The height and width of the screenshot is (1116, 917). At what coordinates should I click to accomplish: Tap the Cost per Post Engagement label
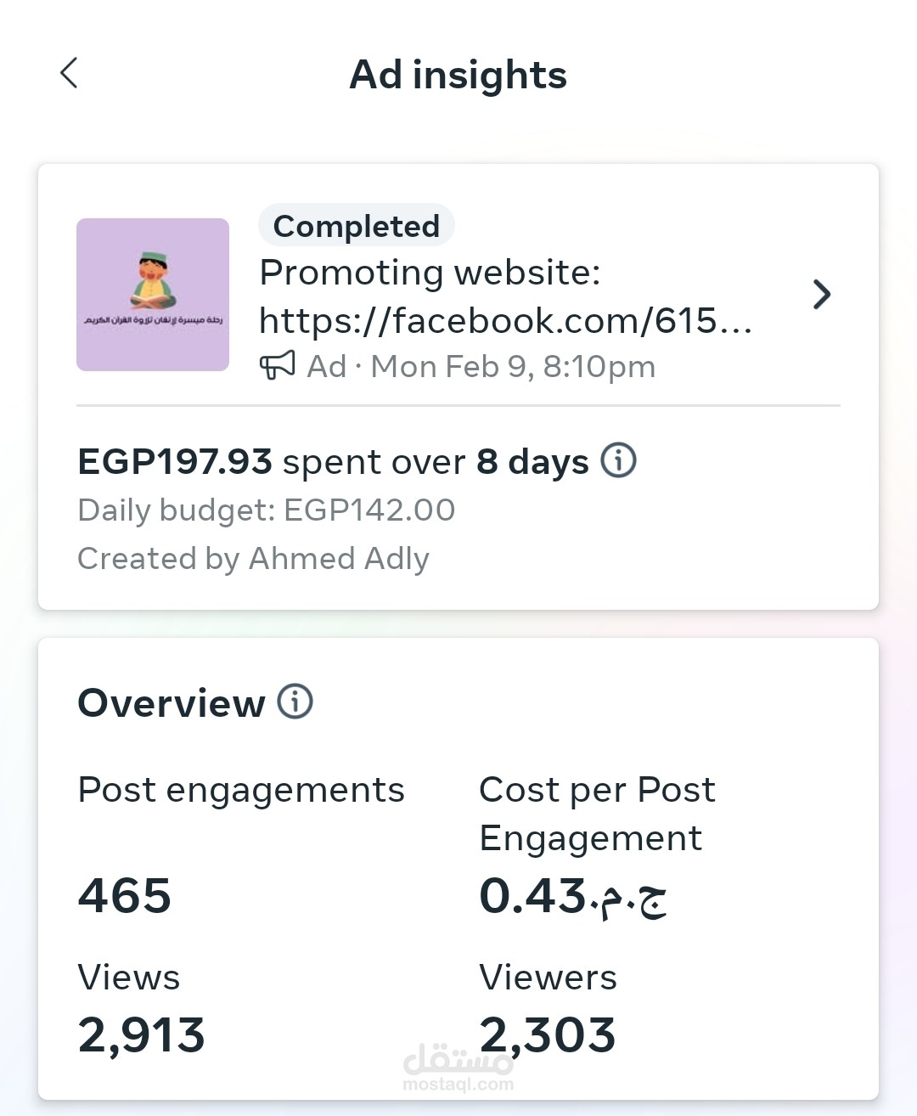coord(597,814)
